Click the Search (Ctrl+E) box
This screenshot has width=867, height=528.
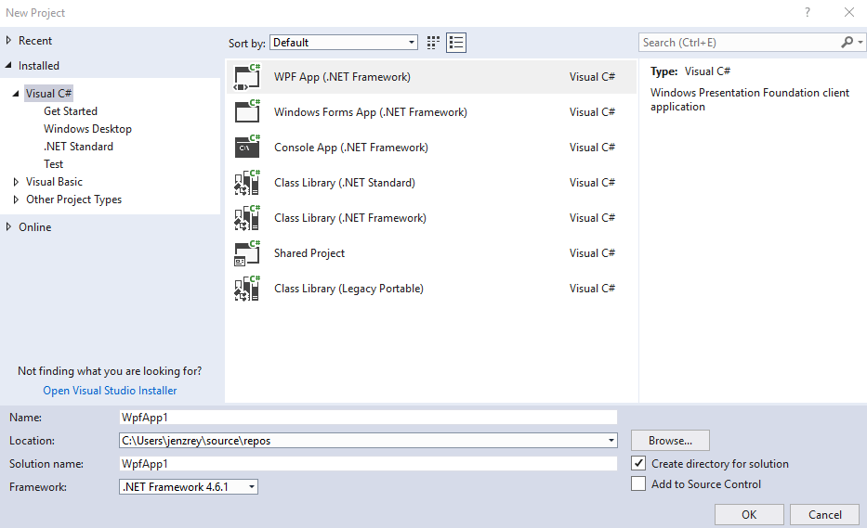pos(740,43)
